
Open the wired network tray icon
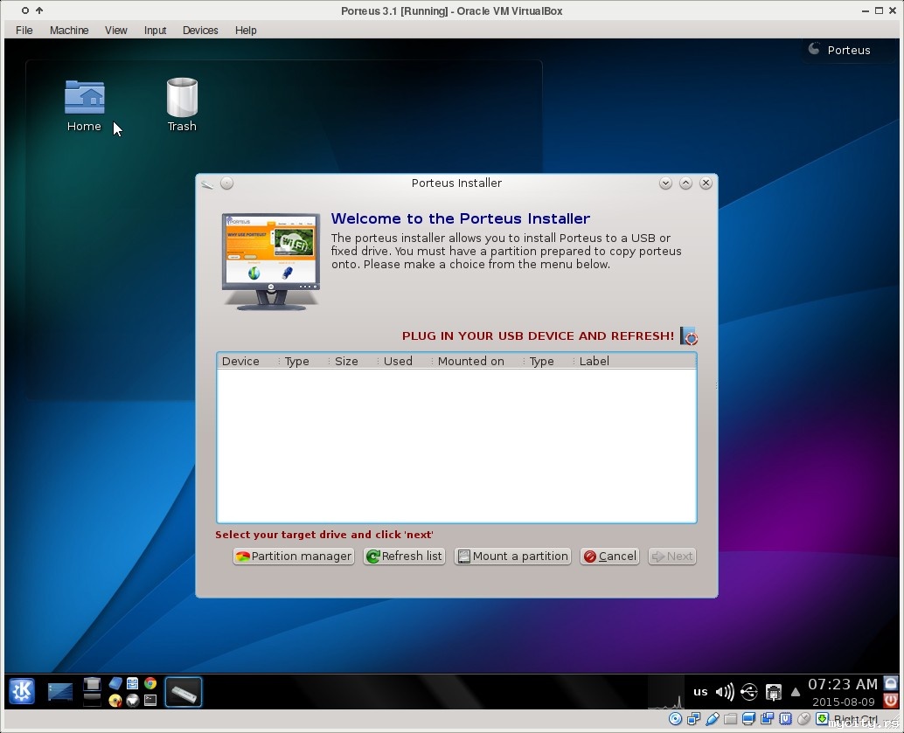pyautogui.click(x=774, y=692)
